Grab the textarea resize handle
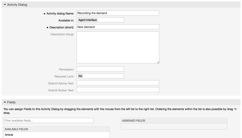This screenshot has height=138, width=242. point(158,62)
